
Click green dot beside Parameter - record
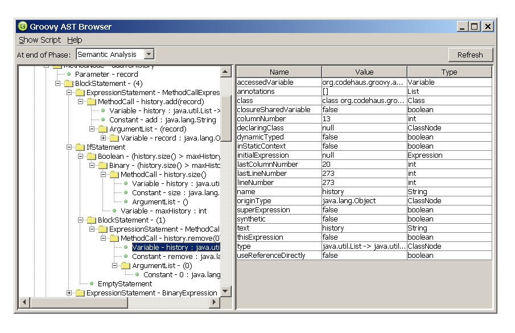point(68,74)
